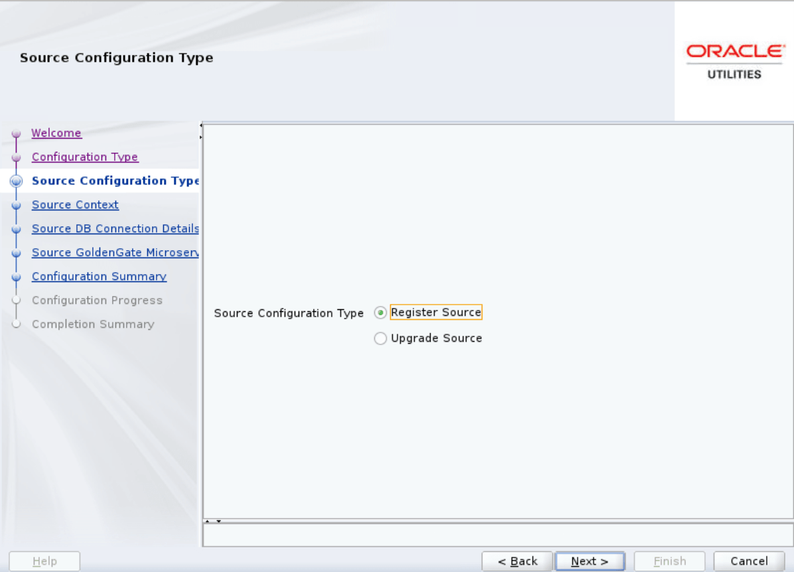
Task: Open the Source GoldenGate Microservices page
Action: tap(115, 252)
